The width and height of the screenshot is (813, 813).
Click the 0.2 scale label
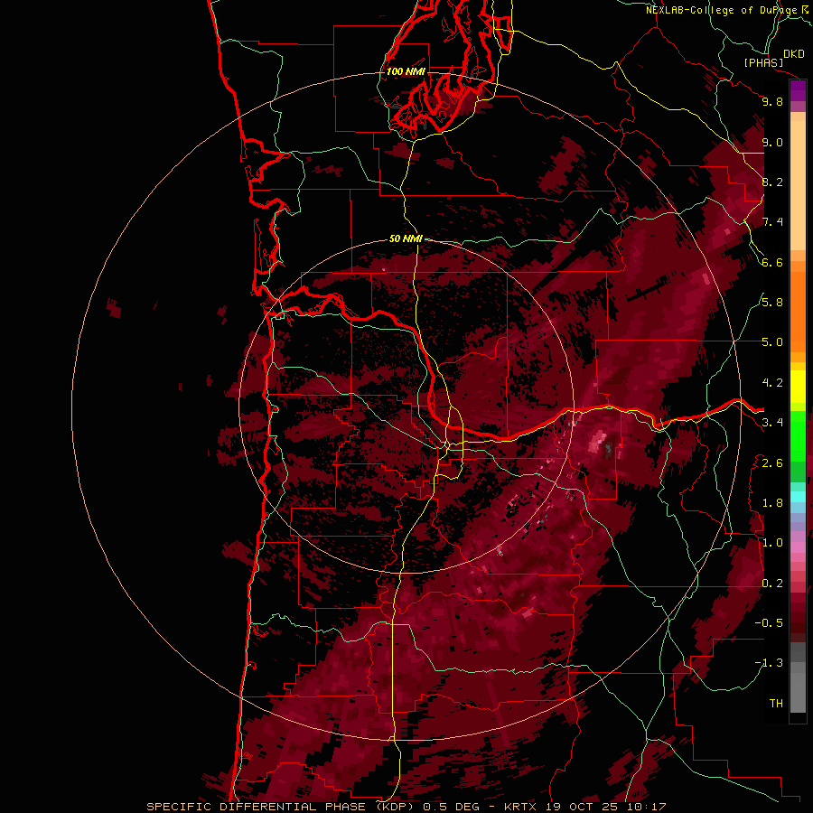(x=772, y=583)
